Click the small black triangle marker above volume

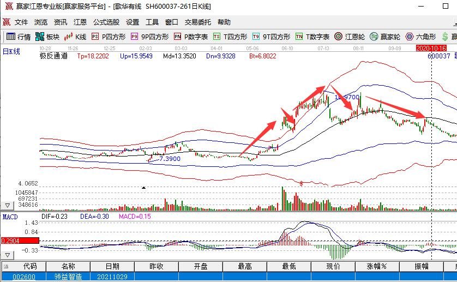[143, 188]
